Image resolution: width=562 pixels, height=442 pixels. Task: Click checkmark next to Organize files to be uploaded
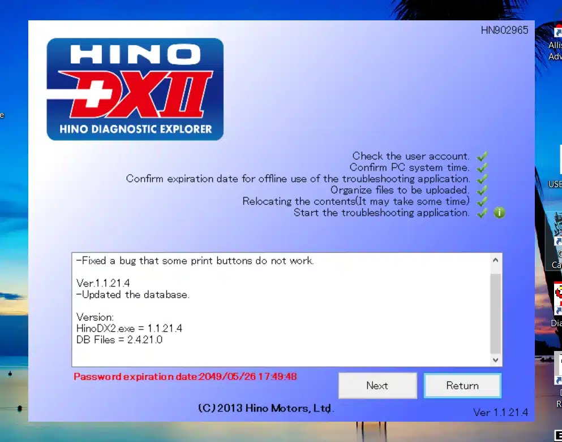[x=482, y=190]
